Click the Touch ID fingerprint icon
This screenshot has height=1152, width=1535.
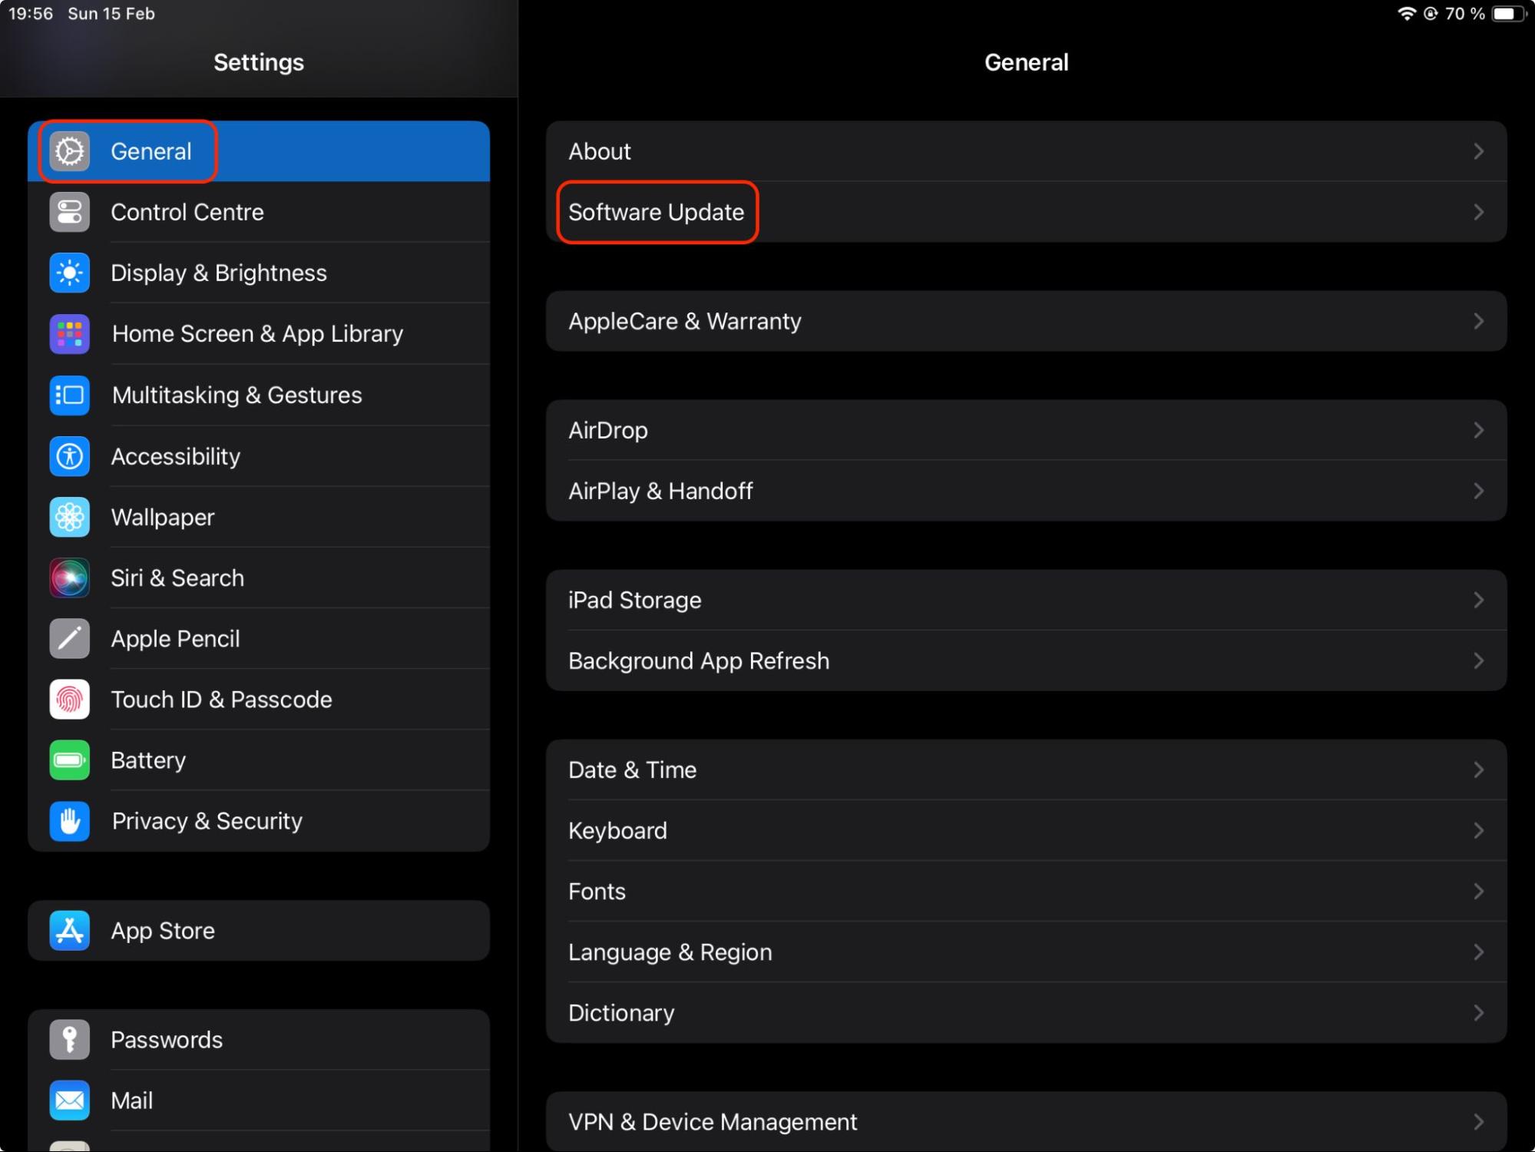click(x=69, y=699)
